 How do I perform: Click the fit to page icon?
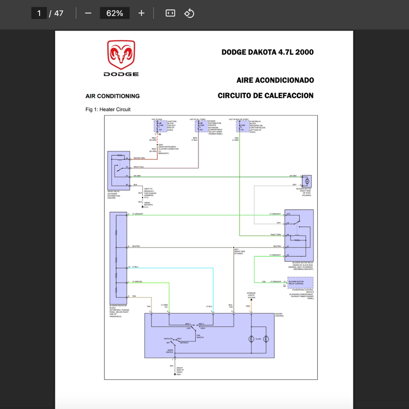pos(170,13)
